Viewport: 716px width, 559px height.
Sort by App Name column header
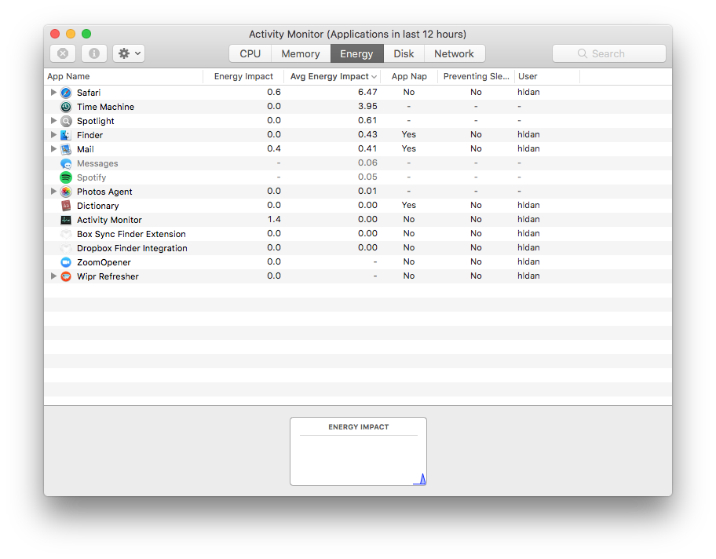pyautogui.click(x=123, y=76)
